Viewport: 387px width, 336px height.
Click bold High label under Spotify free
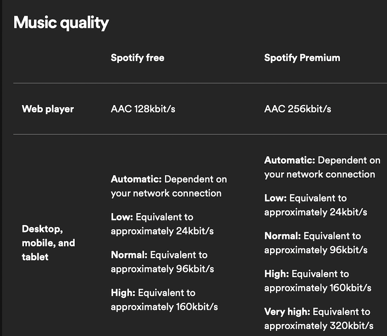(123, 293)
